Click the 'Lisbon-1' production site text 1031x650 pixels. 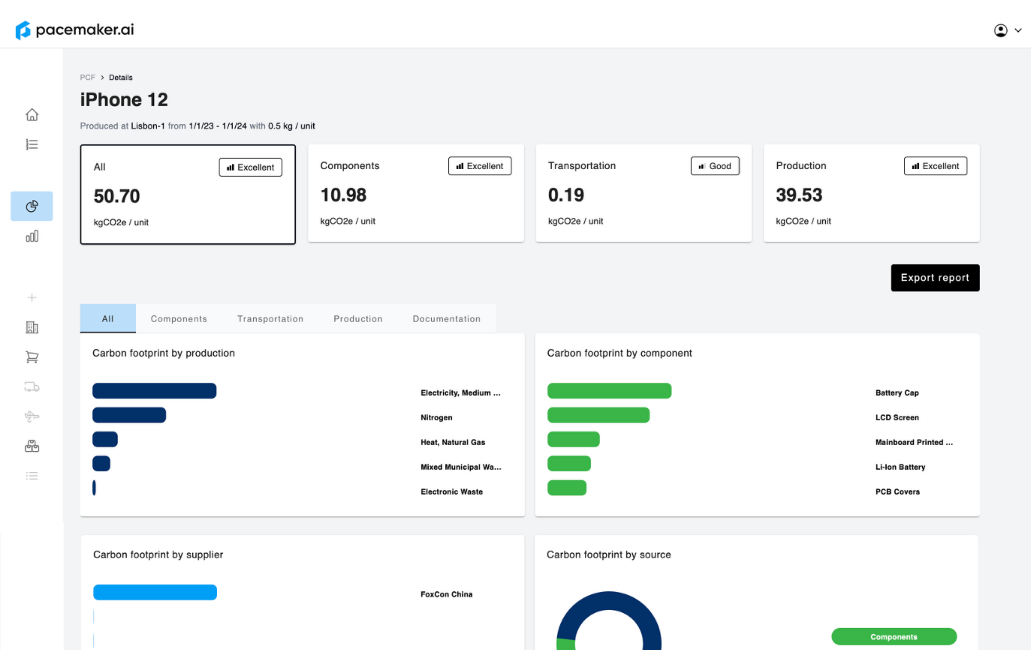148,126
